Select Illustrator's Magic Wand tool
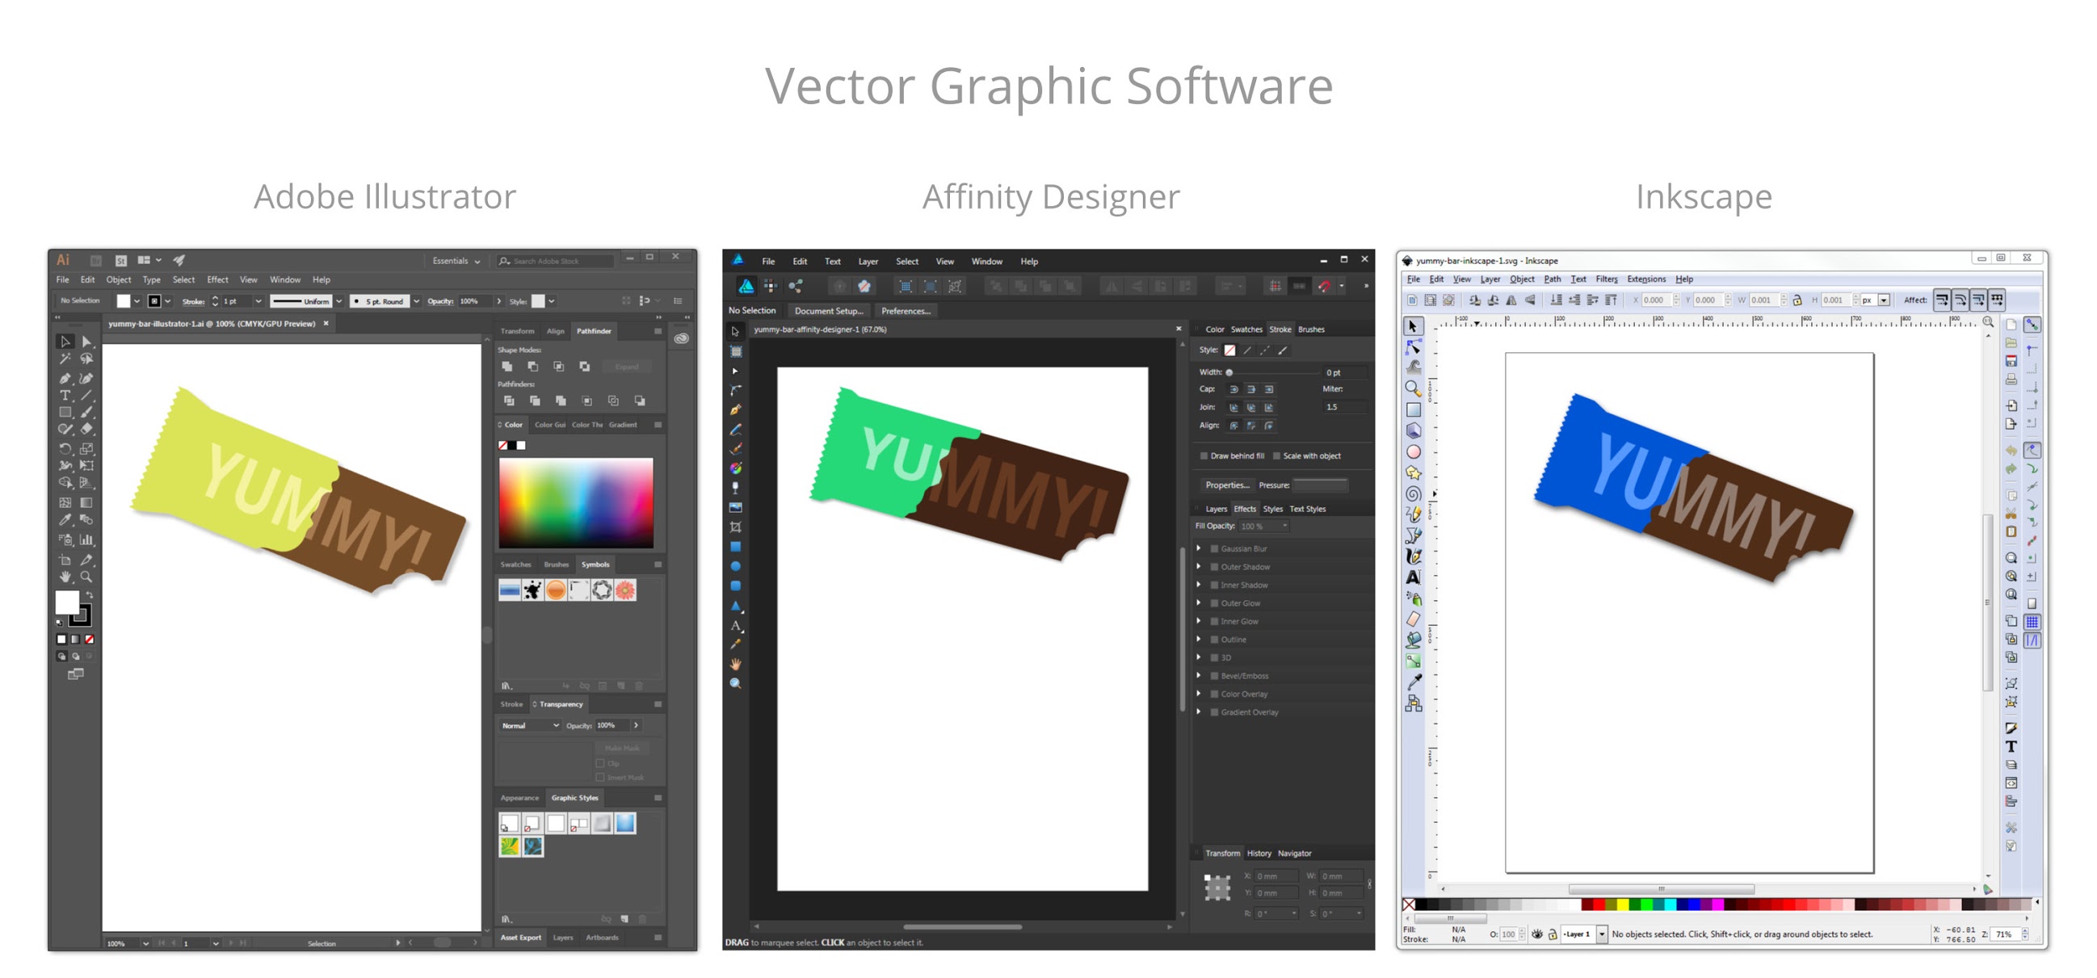 tap(65, 359)
